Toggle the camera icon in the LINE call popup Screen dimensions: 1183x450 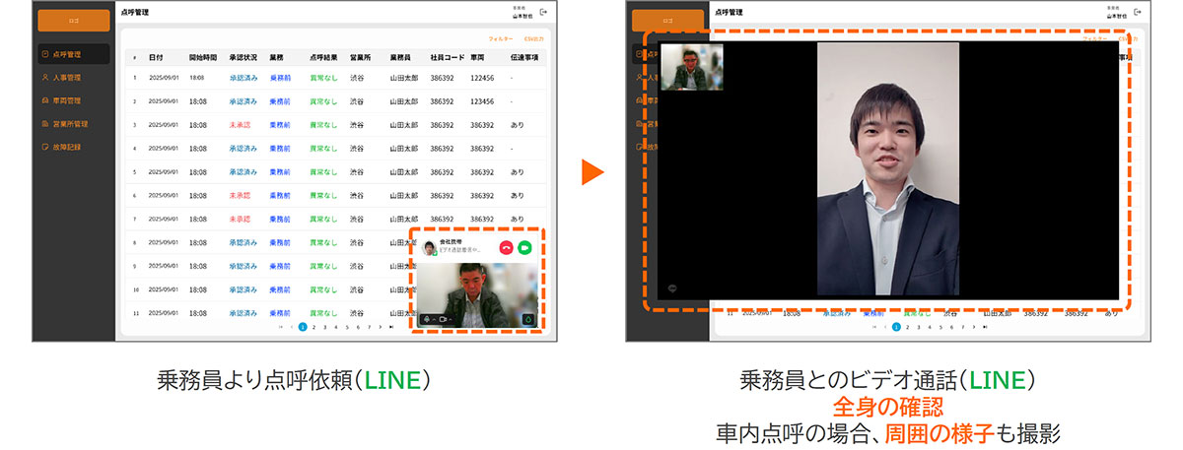pyautogui.click(x=444, y=319)
